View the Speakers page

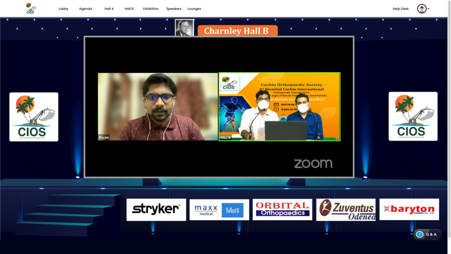[174, 9]
